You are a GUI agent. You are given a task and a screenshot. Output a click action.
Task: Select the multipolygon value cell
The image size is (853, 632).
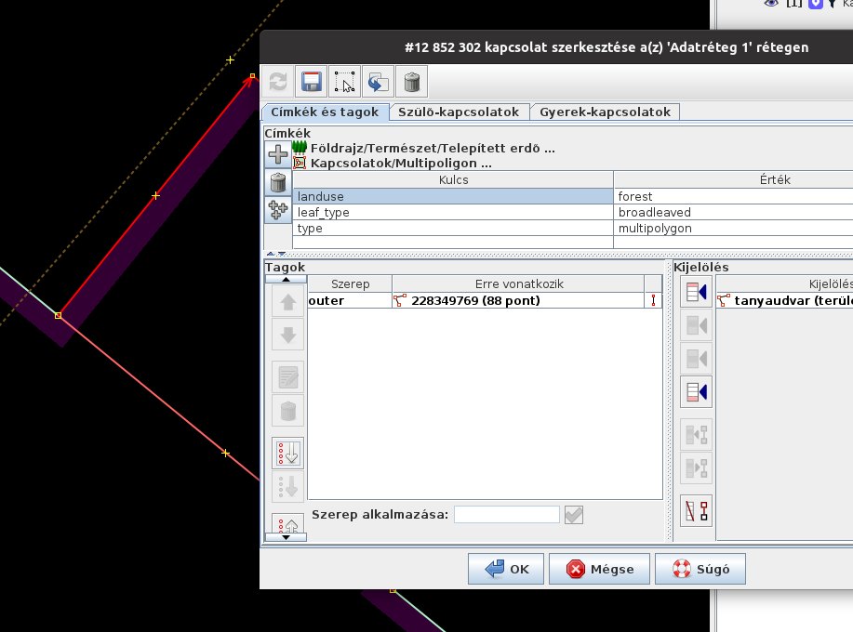click(x=733, y=229)
